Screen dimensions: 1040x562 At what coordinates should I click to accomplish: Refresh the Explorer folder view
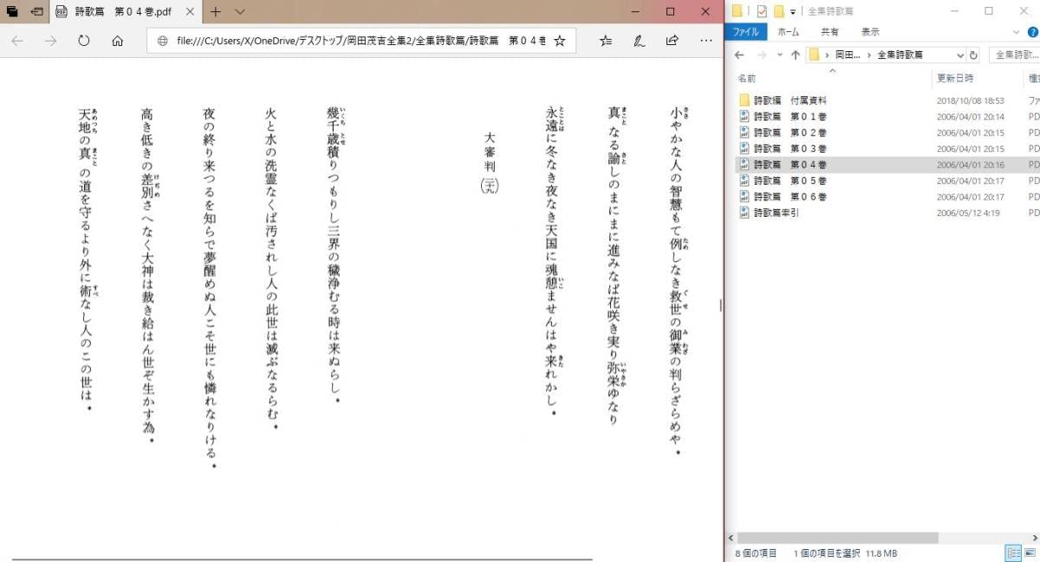[x=973, y=55]
